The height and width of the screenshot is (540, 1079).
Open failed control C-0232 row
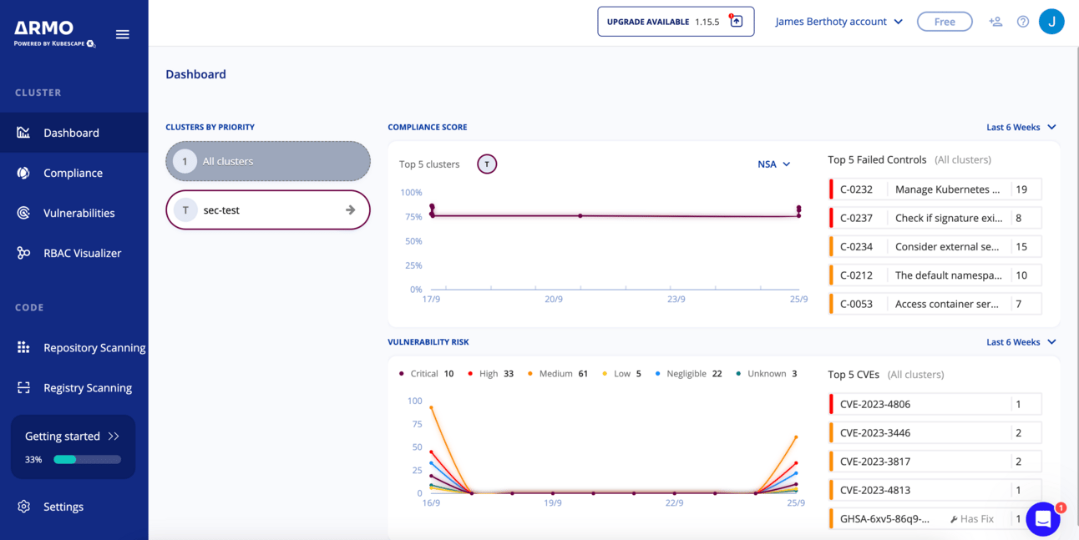pos(935,189)
